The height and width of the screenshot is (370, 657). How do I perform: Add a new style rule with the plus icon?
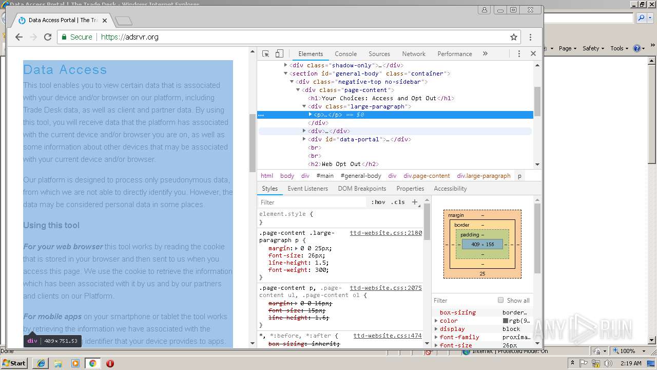[x=415, y=202]
